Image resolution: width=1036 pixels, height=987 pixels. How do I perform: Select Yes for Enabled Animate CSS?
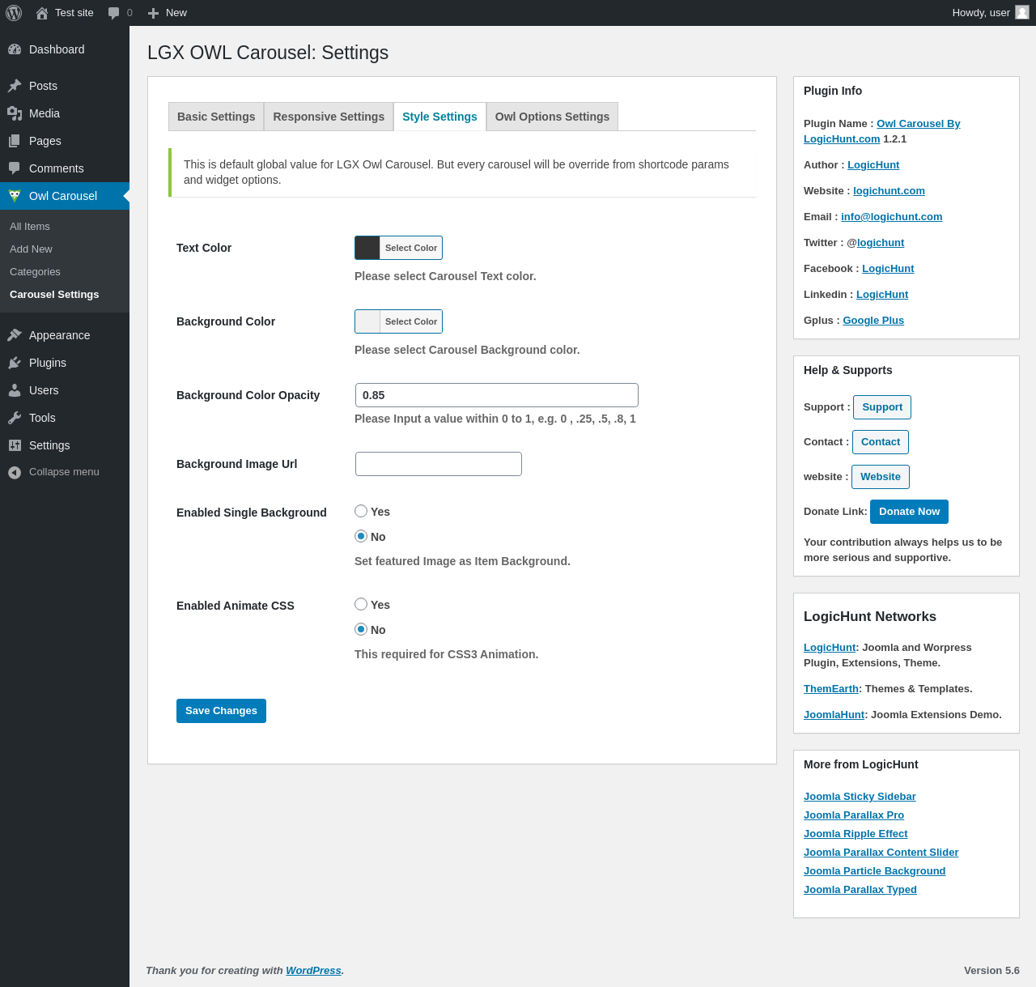click(361, 604)
